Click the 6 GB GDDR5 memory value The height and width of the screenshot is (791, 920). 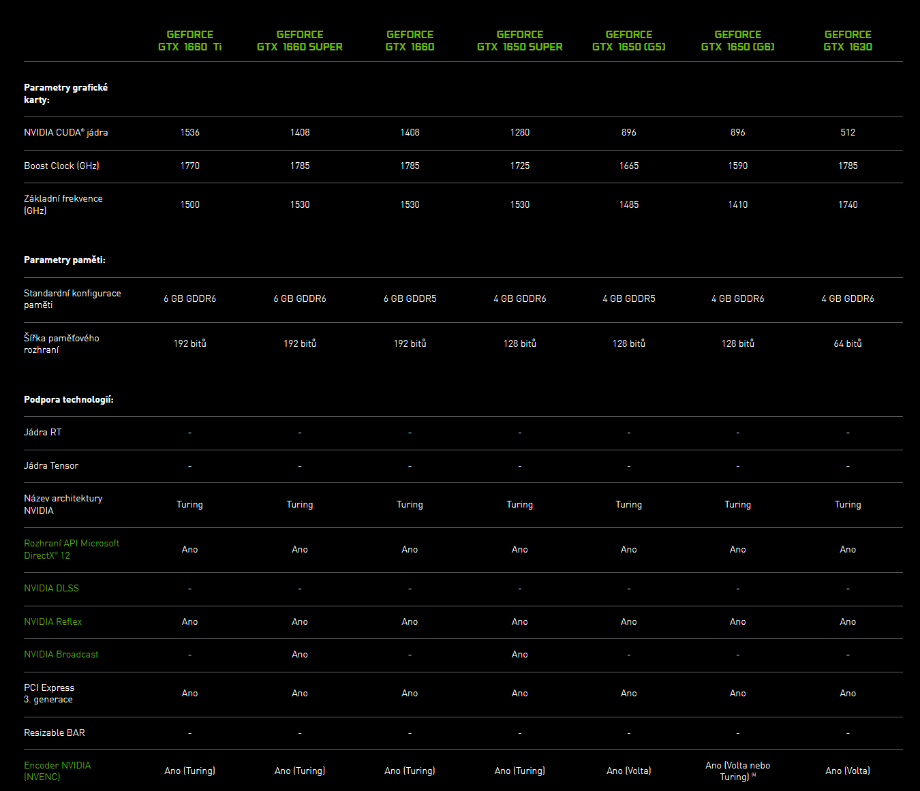[410, 298]
